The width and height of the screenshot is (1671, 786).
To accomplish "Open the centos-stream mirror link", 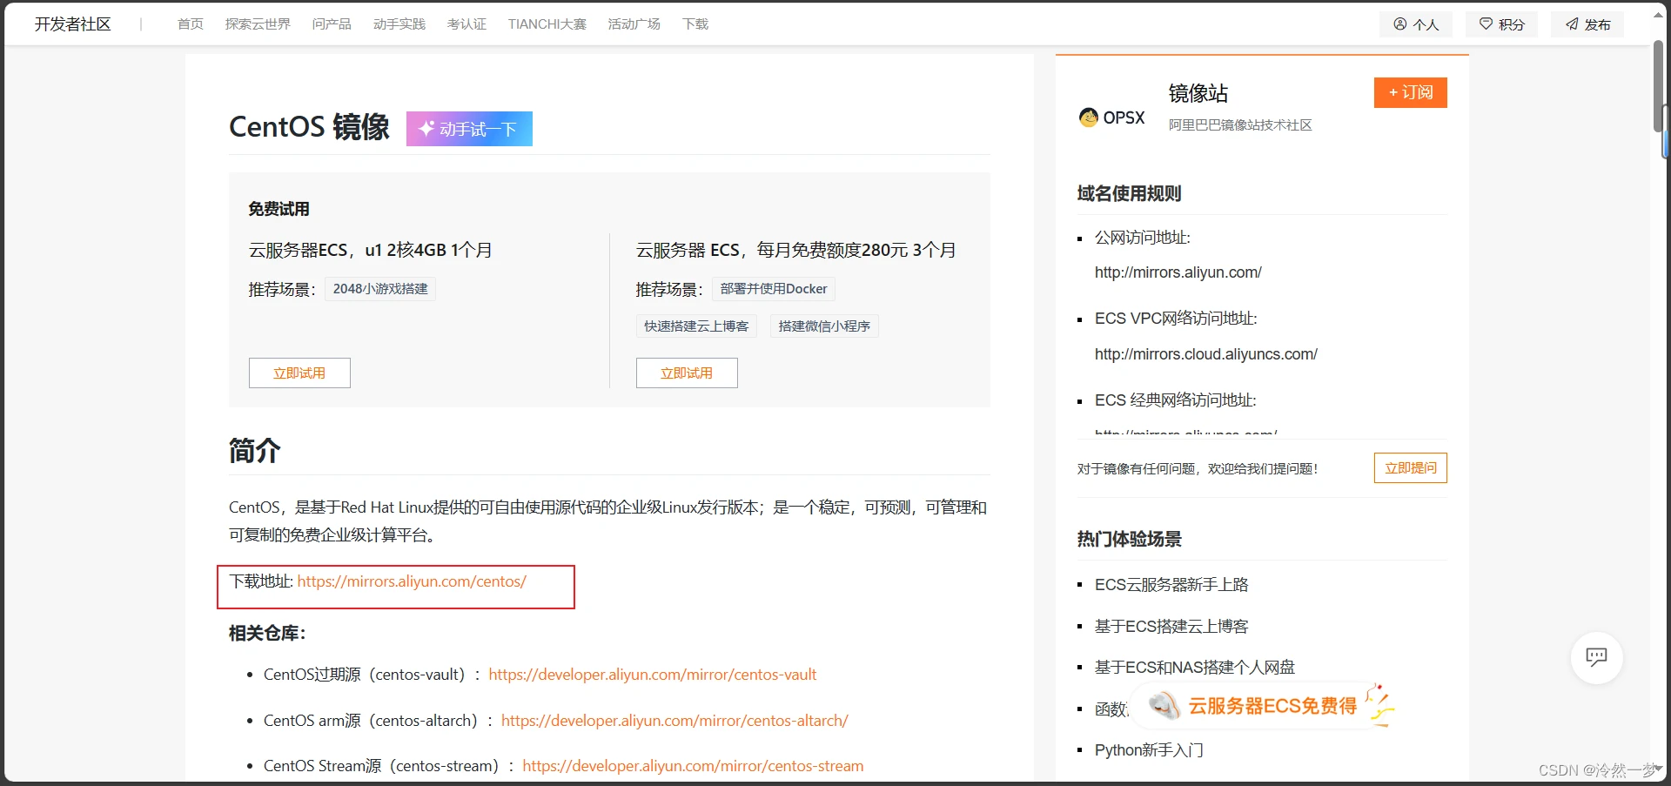I will point(693,766).
